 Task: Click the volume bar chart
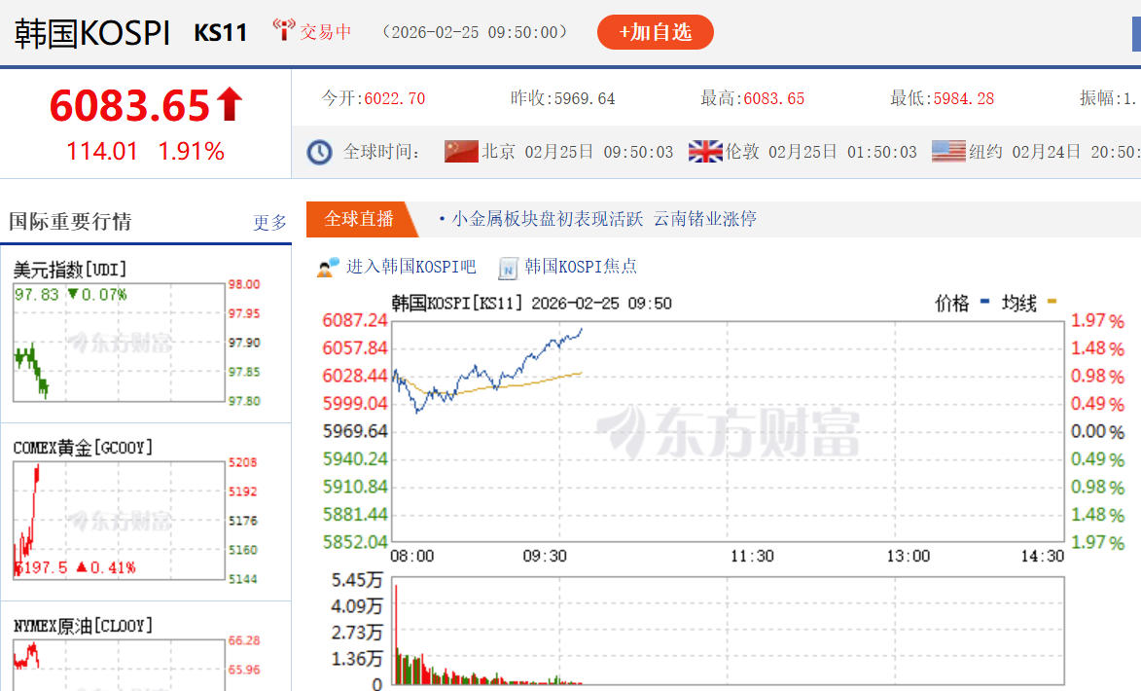tap(728, 631)
